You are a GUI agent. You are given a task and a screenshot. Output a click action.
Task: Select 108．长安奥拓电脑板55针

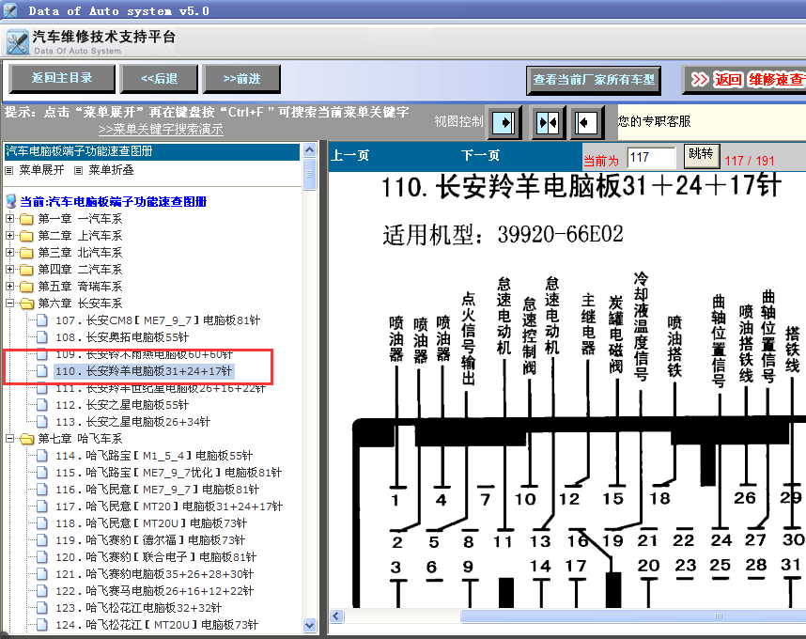pyautogui.click(x=122, y=337)
